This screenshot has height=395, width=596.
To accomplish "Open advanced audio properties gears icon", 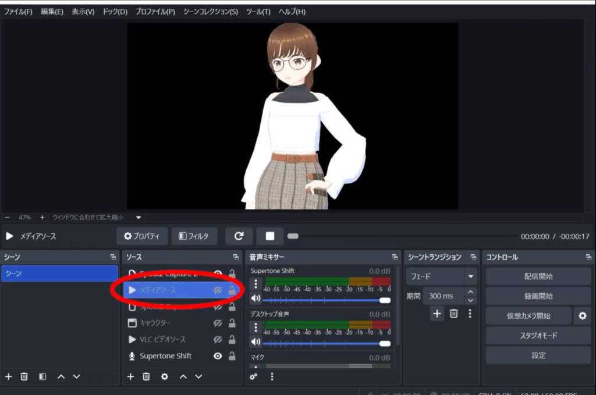I will pos(254,376).
